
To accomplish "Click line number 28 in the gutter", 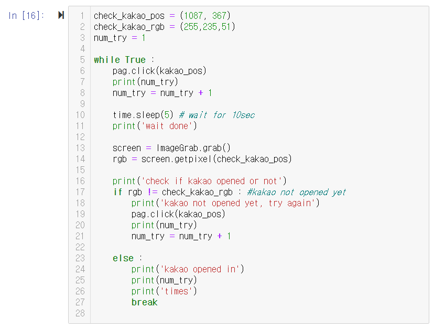I will 80,313.
